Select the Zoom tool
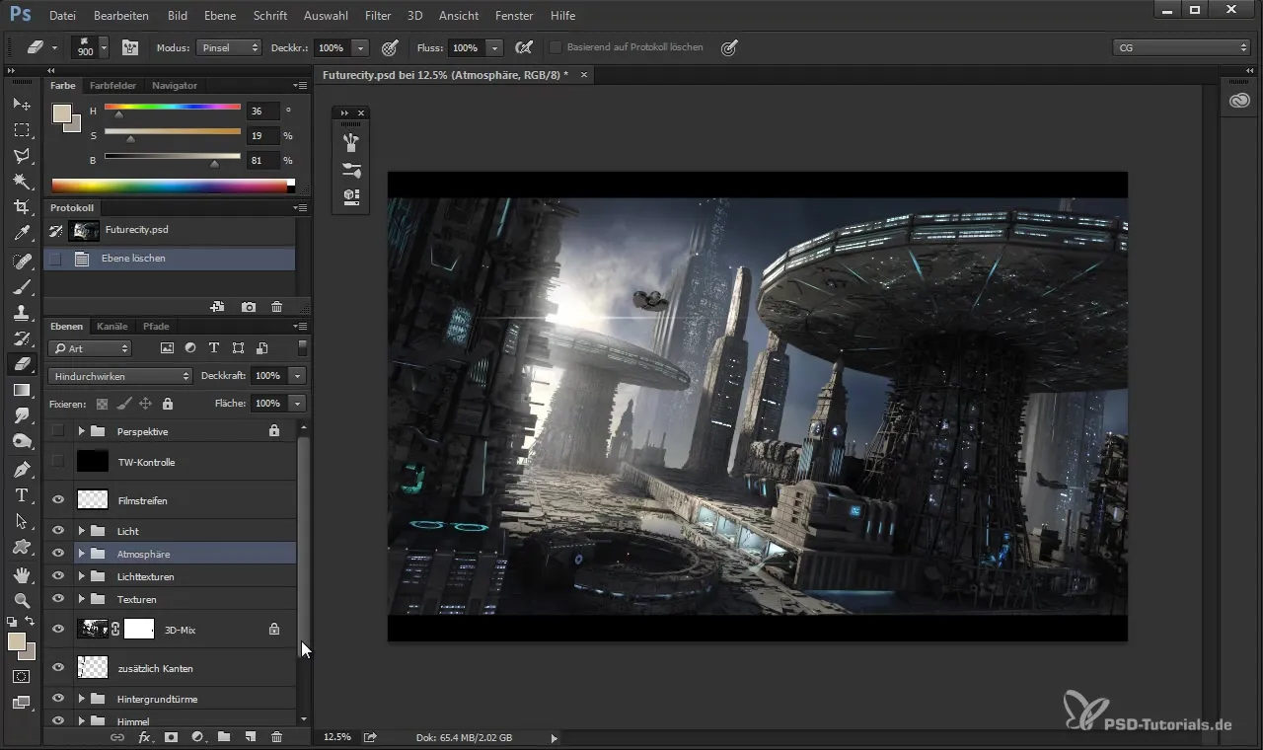1263x750 pixels. (22, 600)
